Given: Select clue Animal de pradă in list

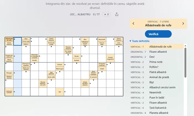Looking at the screenshot, I should pos(157,77).
